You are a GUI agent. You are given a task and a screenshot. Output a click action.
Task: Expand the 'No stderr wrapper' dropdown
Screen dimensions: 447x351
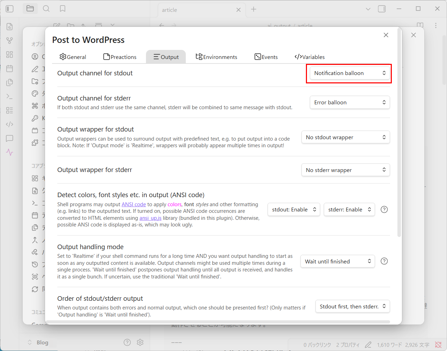coord(345,170)
